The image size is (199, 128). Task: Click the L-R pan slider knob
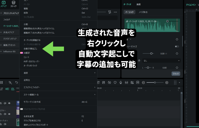(x=148, y=68)
